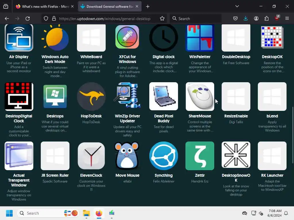Open the Digital clock app icon
This screenshot has height=220, width=294.
pos(163,38)
